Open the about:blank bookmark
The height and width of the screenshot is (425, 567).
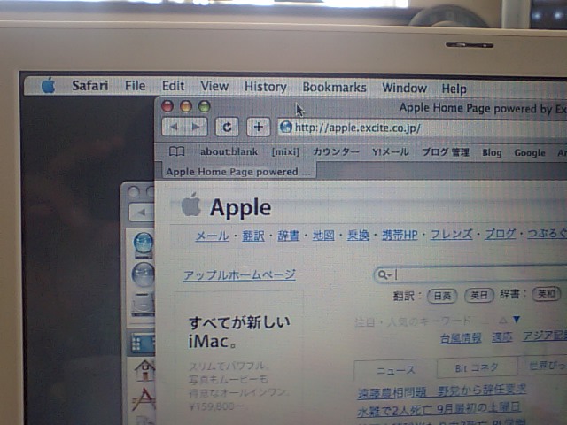229,151
